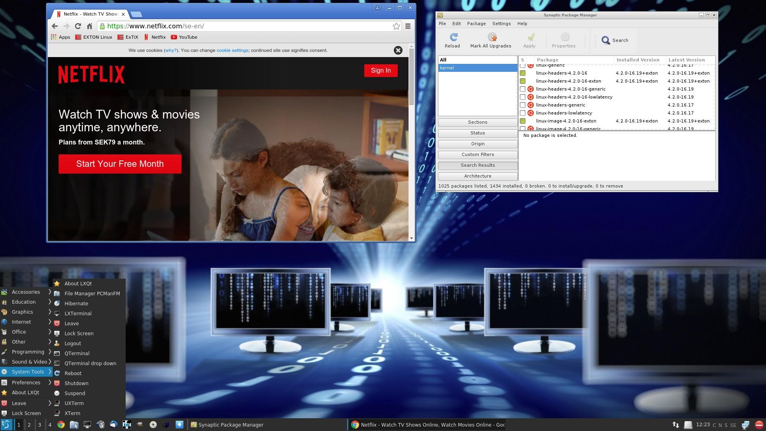Go back in the Chrome browser
The width and height of the screenshot is (766, 431).
[55, 26]
